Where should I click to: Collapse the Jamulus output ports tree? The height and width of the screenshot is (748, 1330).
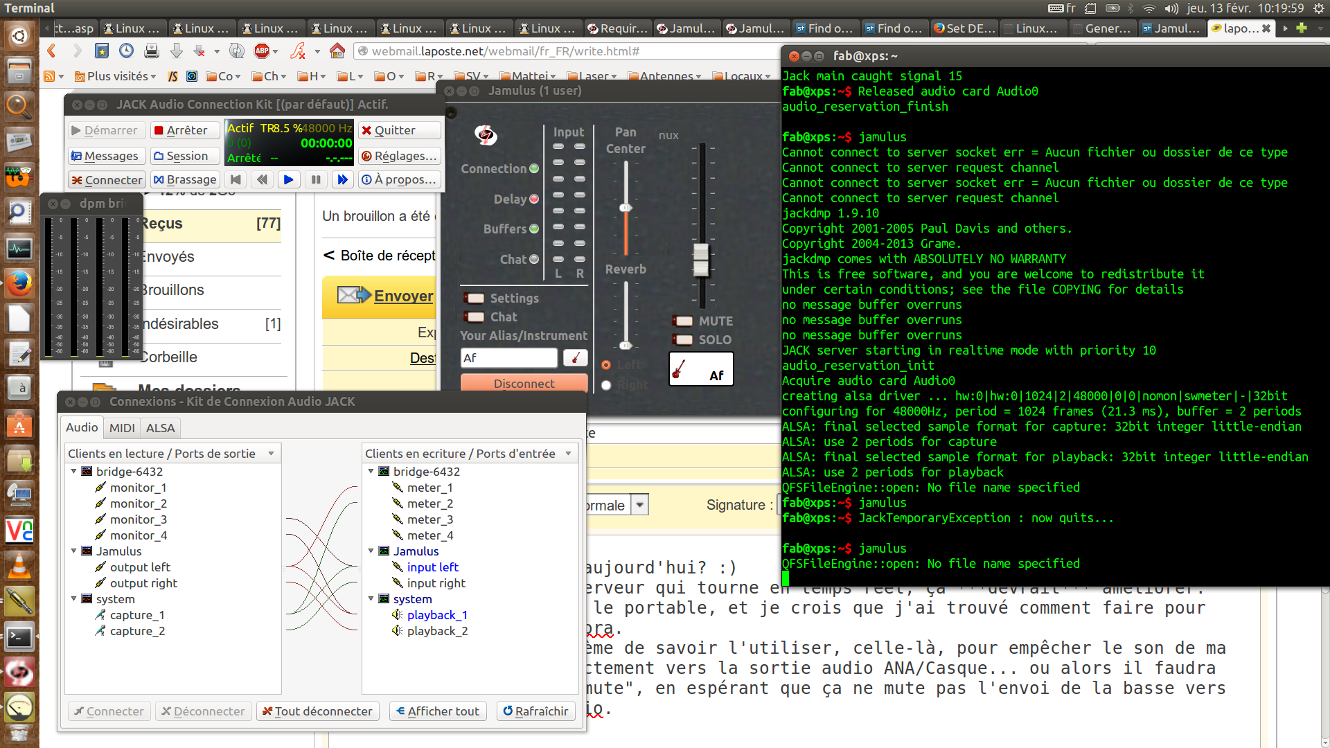[x=74, y=551]
